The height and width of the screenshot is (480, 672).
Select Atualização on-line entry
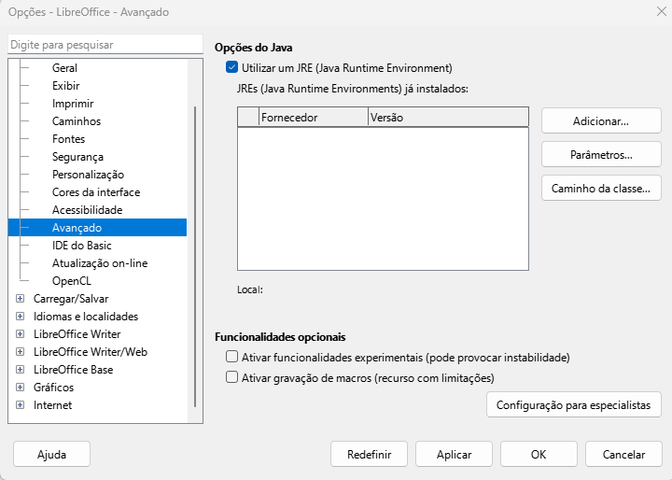pos(100,263)
